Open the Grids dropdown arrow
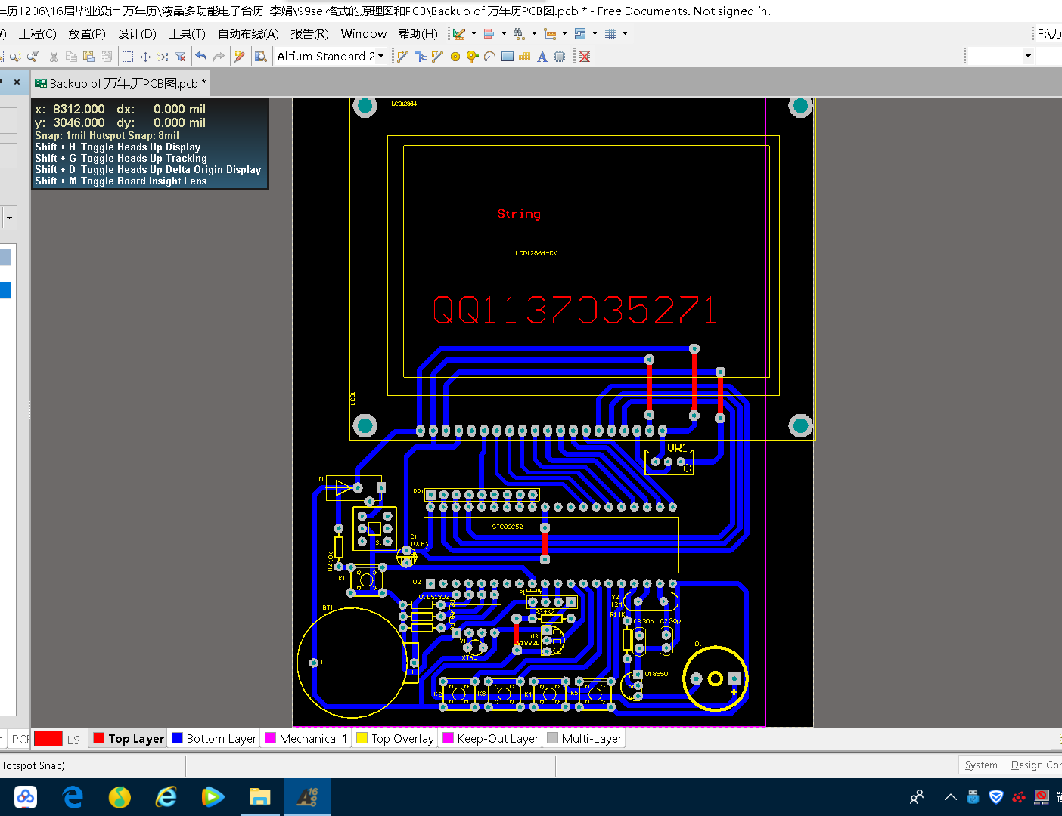Image resolution: width=1062 pixels, height=816 pixels. pos(625,34)
